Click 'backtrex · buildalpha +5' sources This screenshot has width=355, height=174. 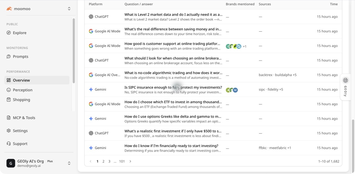click(x=278, y=75)
